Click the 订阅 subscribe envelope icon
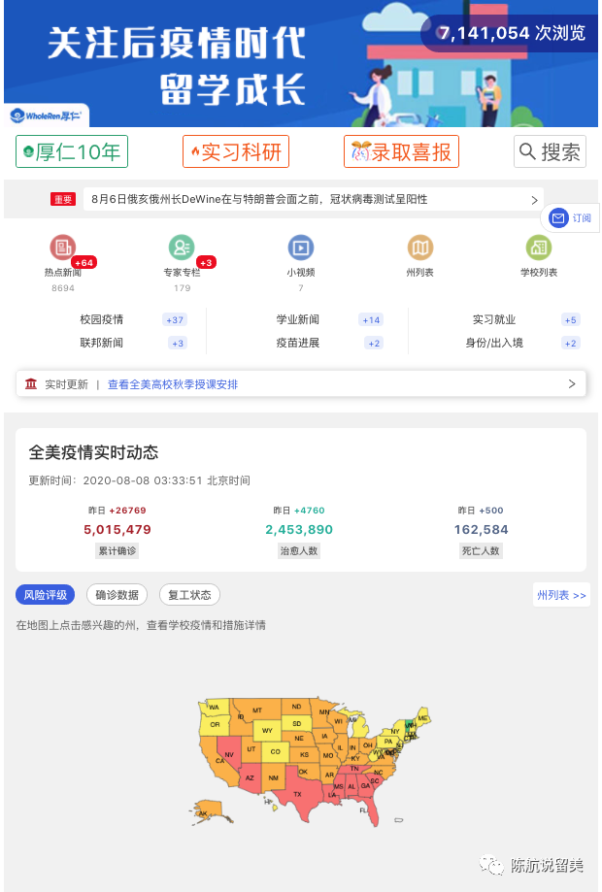This screenshot has height=892, width=602. pos(558,218)
